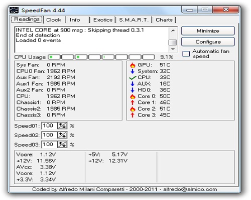Click the SpeedFan title bar app icon
The width and height of the screenshot is (251, 200).
pyautogui.click(x=14, y=10)
